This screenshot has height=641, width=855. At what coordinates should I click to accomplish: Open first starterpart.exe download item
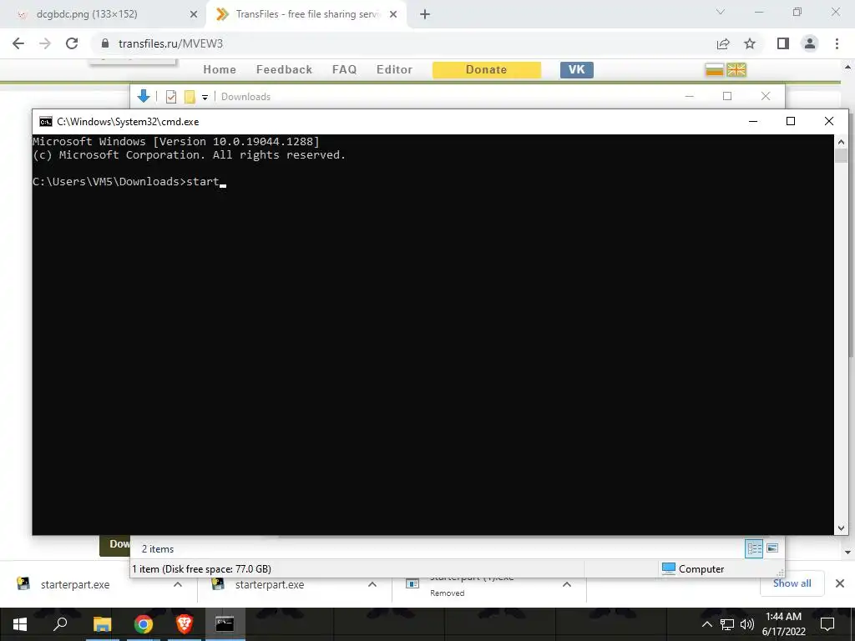point(75,584)
